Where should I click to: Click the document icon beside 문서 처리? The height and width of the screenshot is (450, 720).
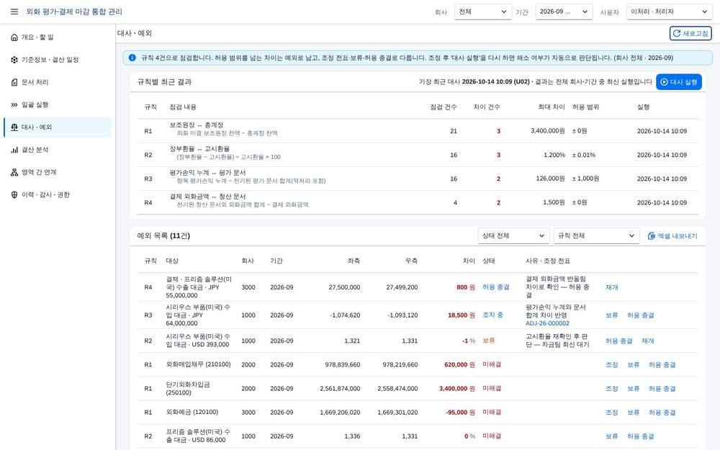point(14,82)
